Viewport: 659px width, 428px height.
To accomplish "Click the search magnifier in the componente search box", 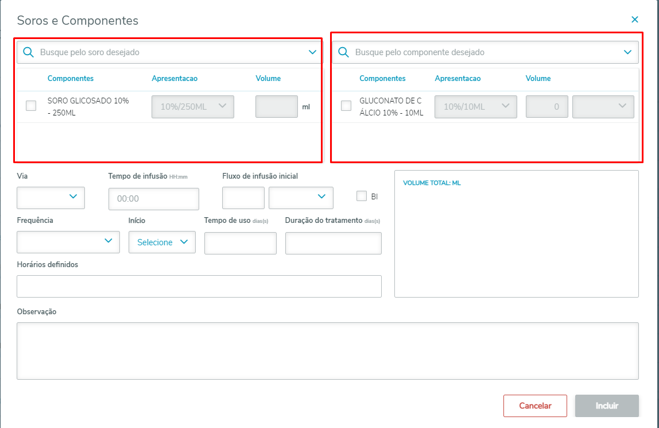I will tap(344, 52).
